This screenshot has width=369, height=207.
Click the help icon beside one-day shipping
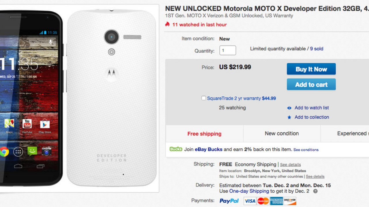pyautogui.click(x=315, y=191)
